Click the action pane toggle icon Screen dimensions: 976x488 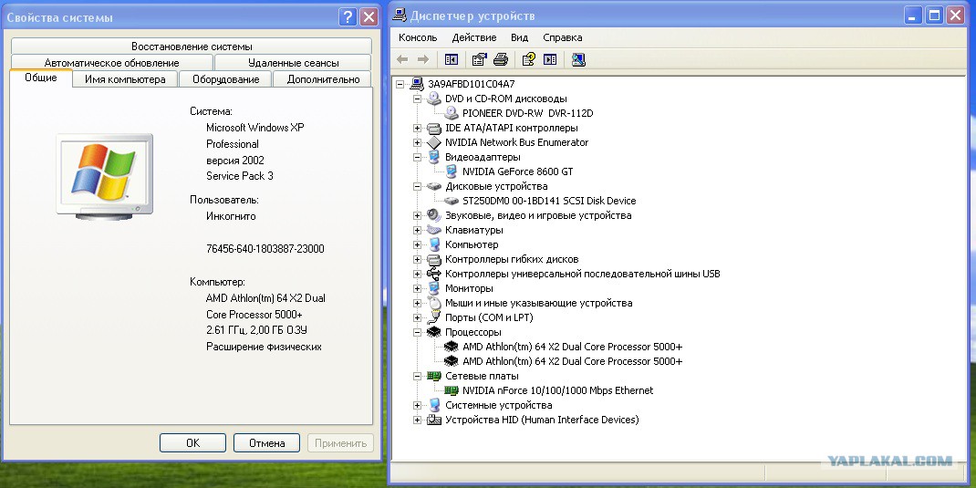(x=550, y=59)
